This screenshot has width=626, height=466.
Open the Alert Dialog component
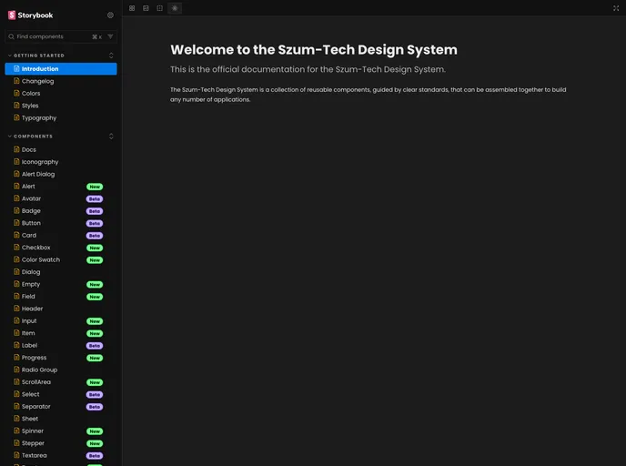click(61, 174)
